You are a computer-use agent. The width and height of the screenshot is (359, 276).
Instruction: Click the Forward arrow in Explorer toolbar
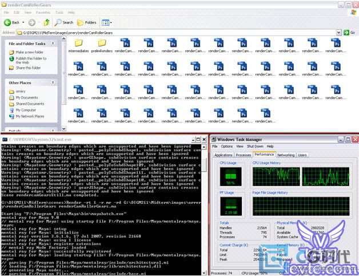click(32, 22)
